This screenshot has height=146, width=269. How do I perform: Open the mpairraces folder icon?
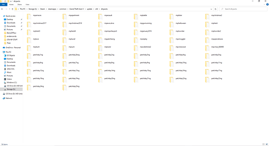(x=29, y=17)
